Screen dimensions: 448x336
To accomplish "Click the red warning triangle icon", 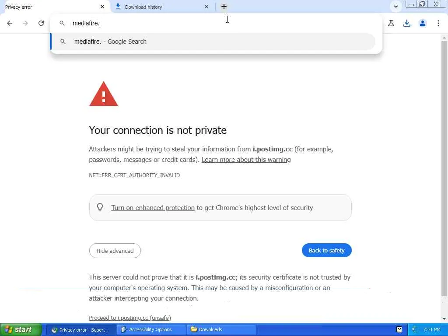I will 104,94.
